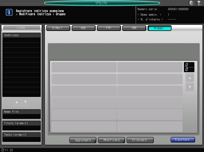The width and height of the screenshot is (204, 152).
Task: Switch to the HDD tab
Action: coord(84,28)
